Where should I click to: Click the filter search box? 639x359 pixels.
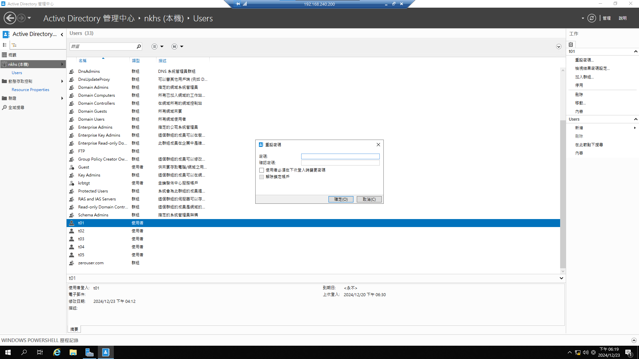(103, 47)
